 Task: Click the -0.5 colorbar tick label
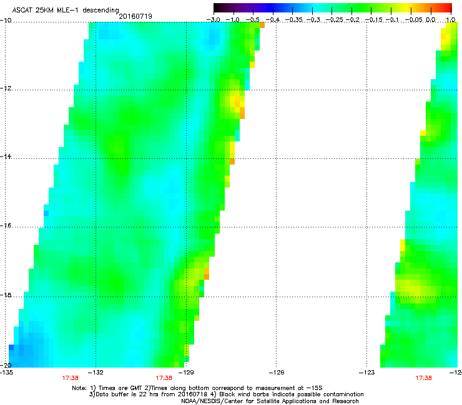(252, 20)
